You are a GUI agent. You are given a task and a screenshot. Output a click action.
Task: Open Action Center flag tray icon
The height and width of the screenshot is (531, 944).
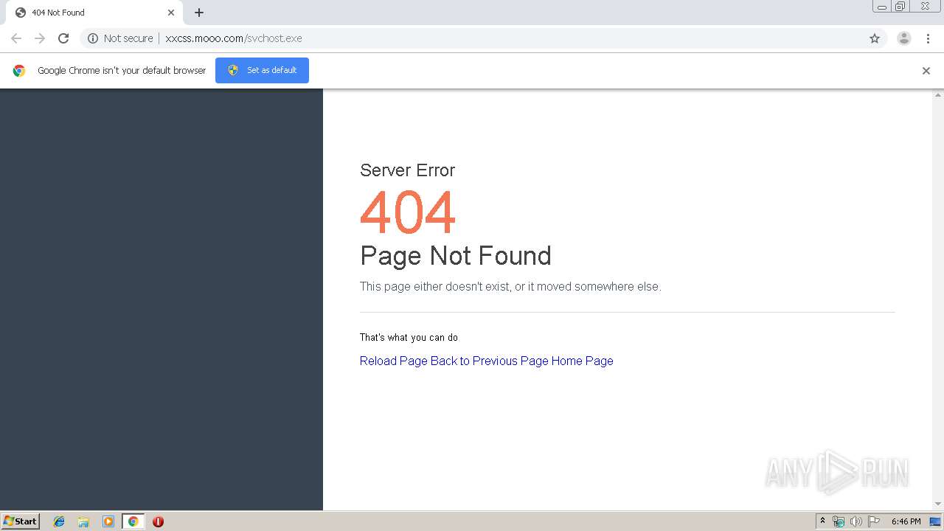pyautogui.click(x=874, y=521)
